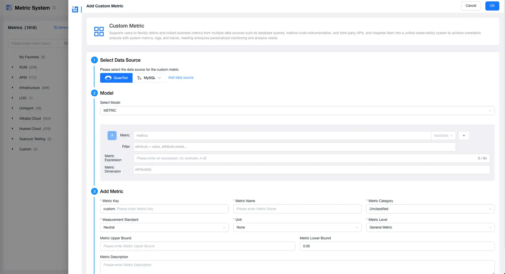Expand the Unit dropdown
The image size is (505, 274).
297,227
